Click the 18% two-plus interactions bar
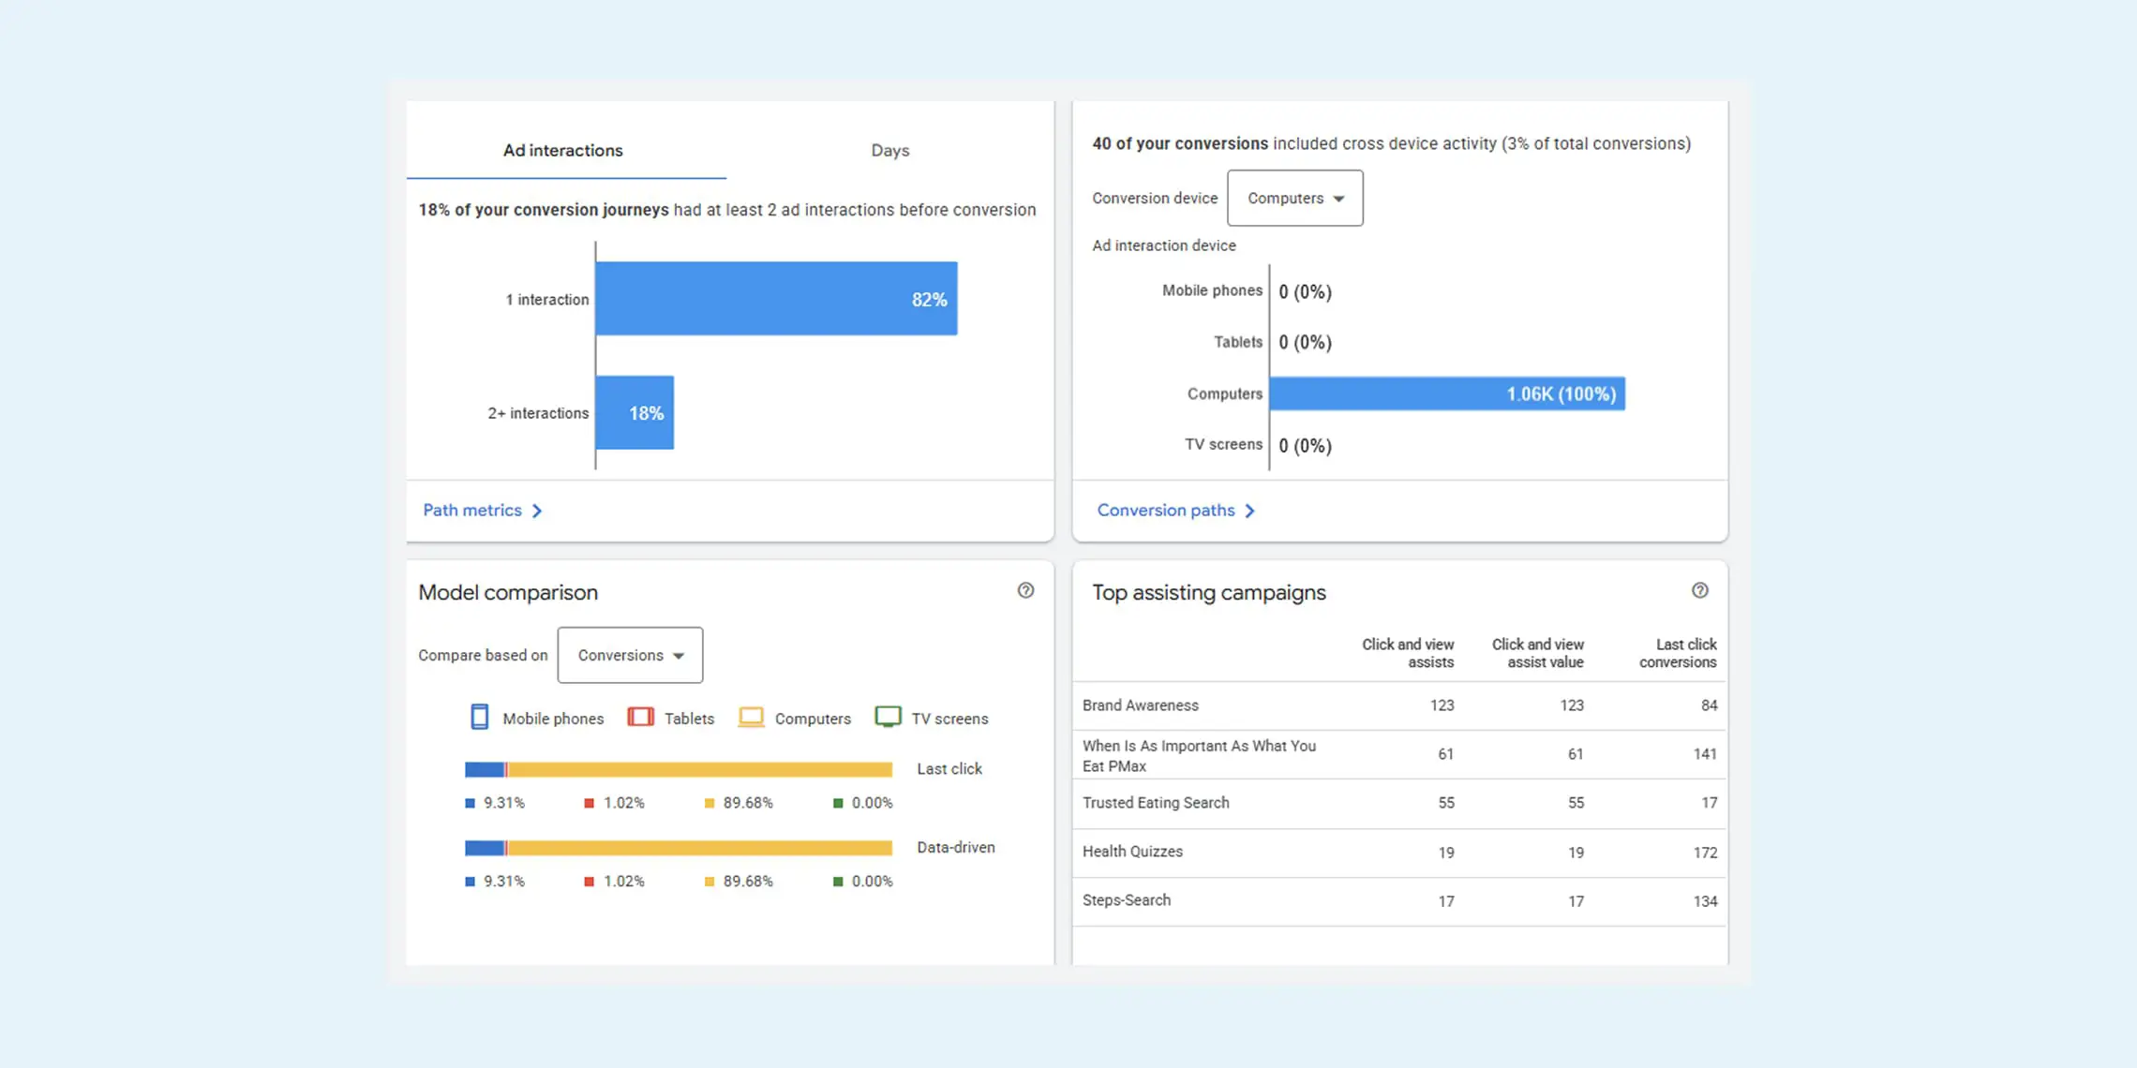This screenshot has height=1068, width=2137. [x=635, y=413]
